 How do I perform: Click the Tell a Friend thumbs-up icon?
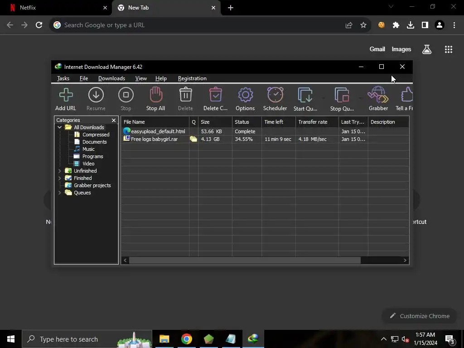pos(405,99)
